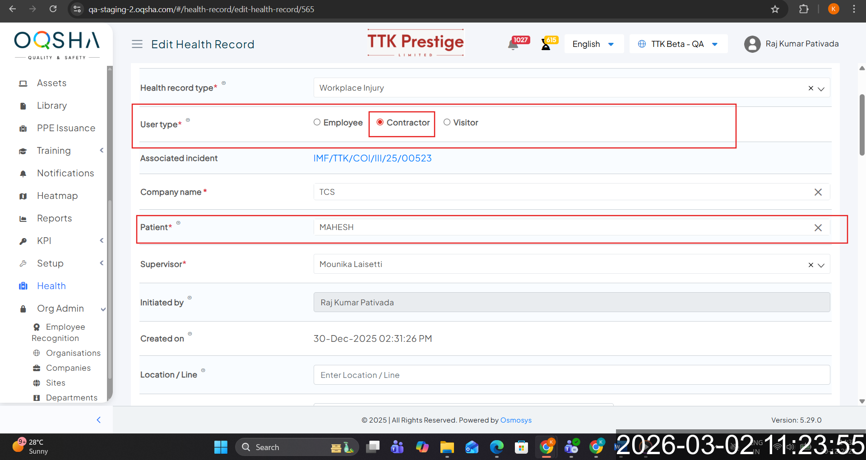Click the info icon beside User type
Screen dimensions: 866x460
coord(188,120)
